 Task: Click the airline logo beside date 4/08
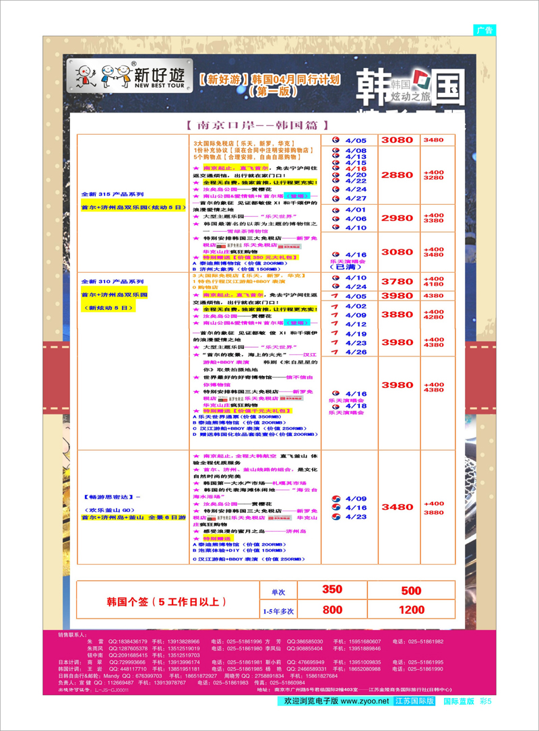pos(336,151)
